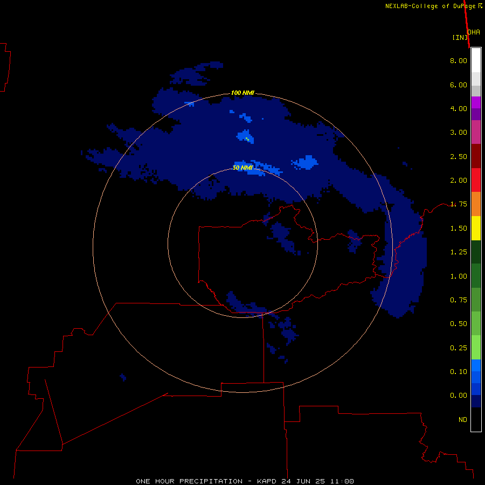The width and height of the screenshot is (485, 485).
Task: Click the 4.00 legend value
Action: pos(459,108)
